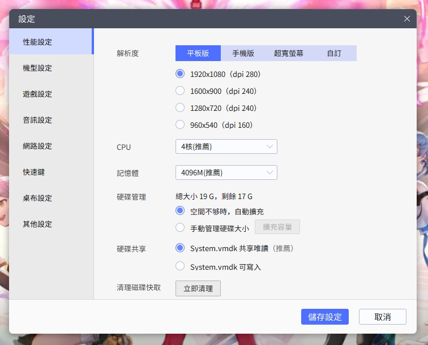
Task: Switch to the 手機版 resolution tab
Action: (x=243, y=53)
